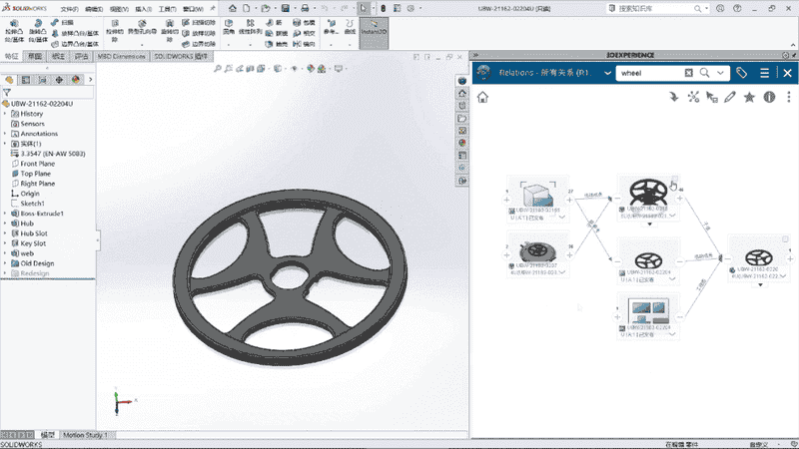Open Edit Appearance in the heads-up view toolbar
The height and width of the screenshot is (449, 799).
311,68
